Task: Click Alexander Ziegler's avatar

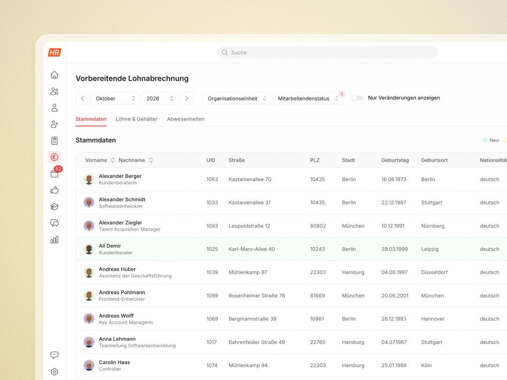Action: [89, 226]
